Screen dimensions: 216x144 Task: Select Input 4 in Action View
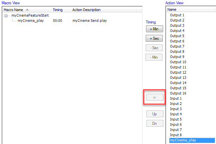click(x=176, y=114)
